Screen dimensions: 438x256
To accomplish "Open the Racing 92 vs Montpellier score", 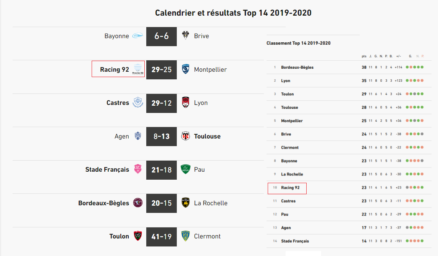I will point(162,69).
